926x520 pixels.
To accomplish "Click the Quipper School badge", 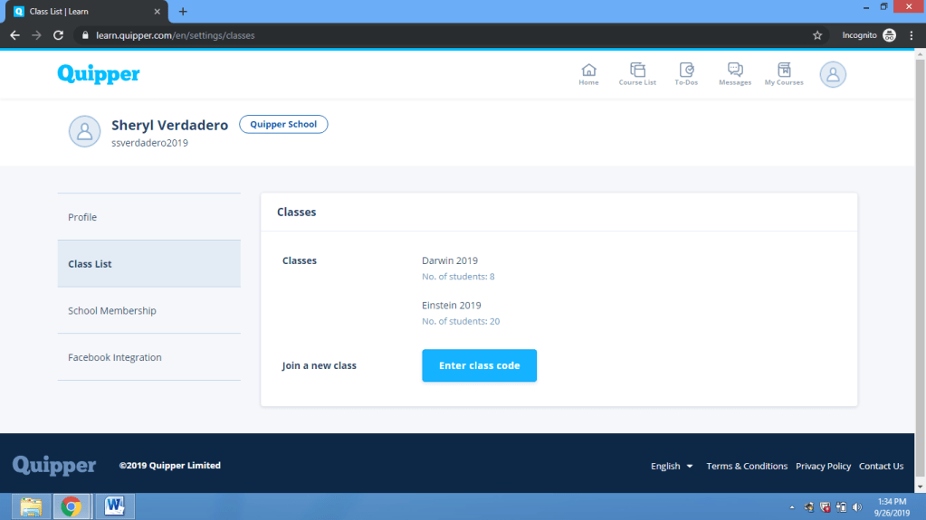I will tap(283, 125).
